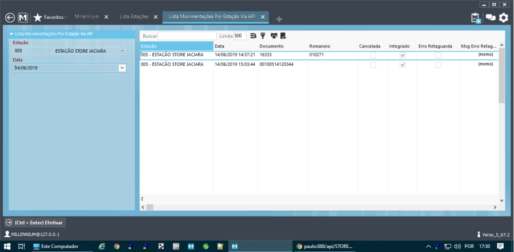Open the Windows Start menu

pos(6,246)
